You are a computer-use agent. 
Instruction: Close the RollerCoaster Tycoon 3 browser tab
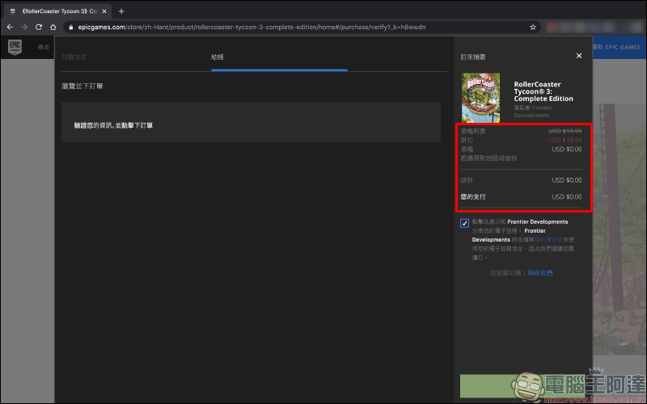click(x=104, y=11)
